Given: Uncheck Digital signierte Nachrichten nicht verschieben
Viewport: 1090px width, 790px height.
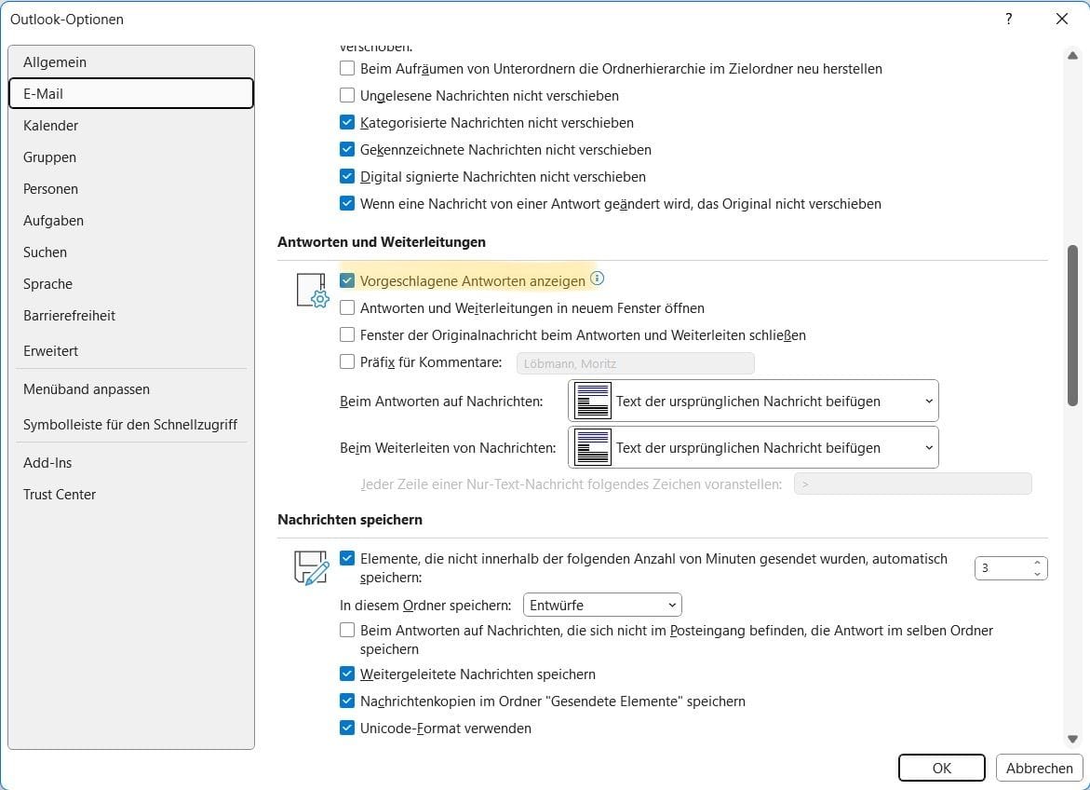Looking at the screenshot, I should tap(347, 177).
